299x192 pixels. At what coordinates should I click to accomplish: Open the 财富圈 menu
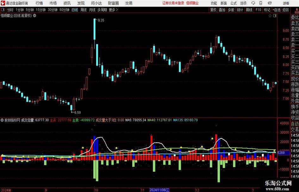(x=113, y=3)
